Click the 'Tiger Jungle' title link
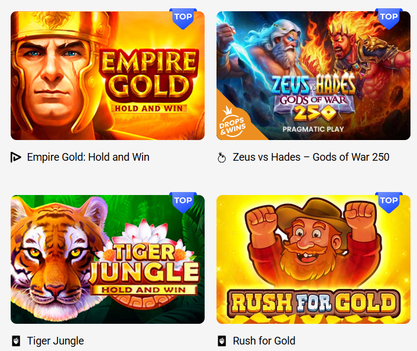This screenshot has width=417, height=351. click(x=56, y=341)
